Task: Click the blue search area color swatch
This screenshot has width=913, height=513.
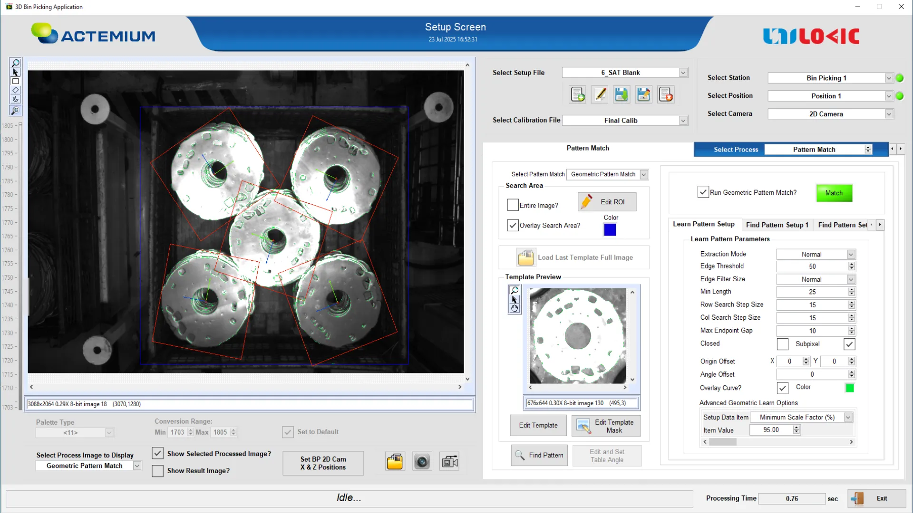Action: tap(610, 230)
